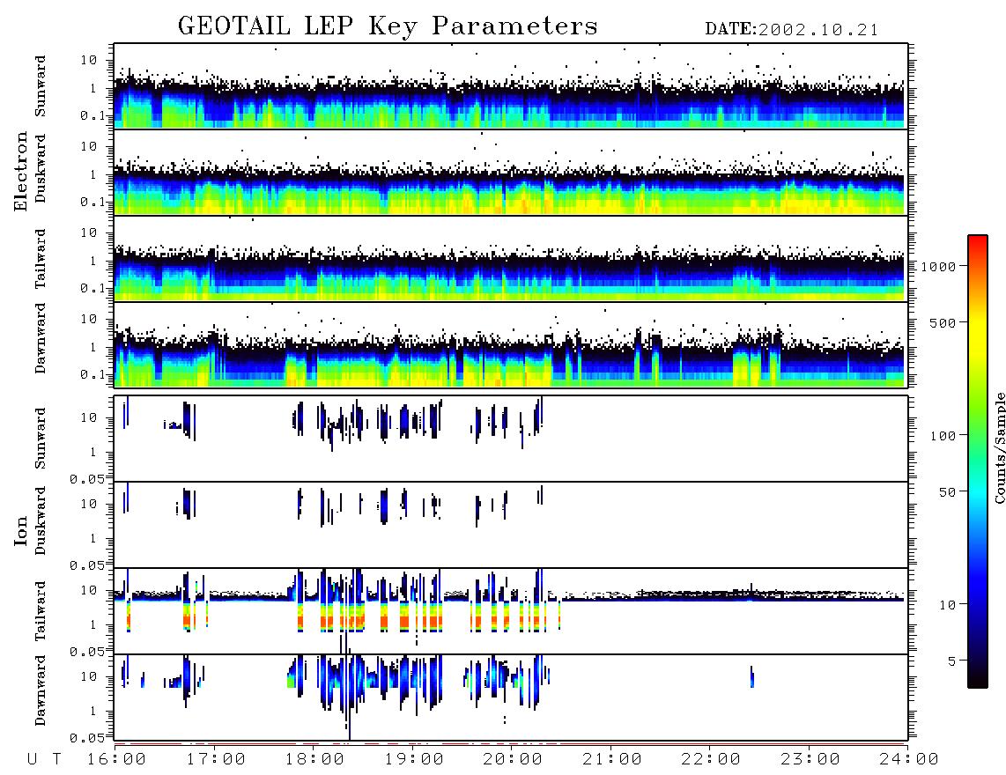Select the 23:00 time tick label
1006x775 pixels.
pos(810,760)
